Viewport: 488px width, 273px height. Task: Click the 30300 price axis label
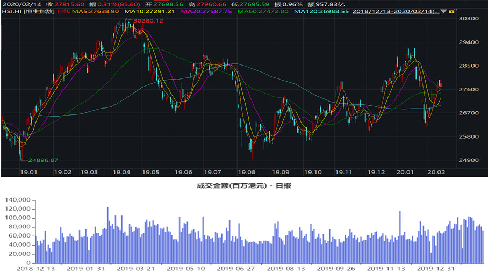coord(469,18)
